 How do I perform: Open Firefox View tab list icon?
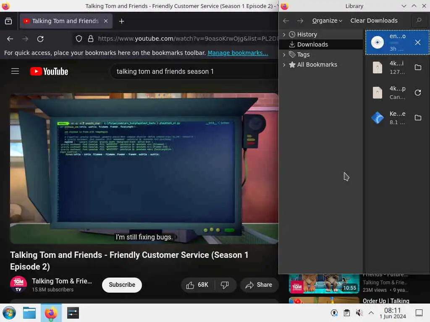(x=8, y=21)
